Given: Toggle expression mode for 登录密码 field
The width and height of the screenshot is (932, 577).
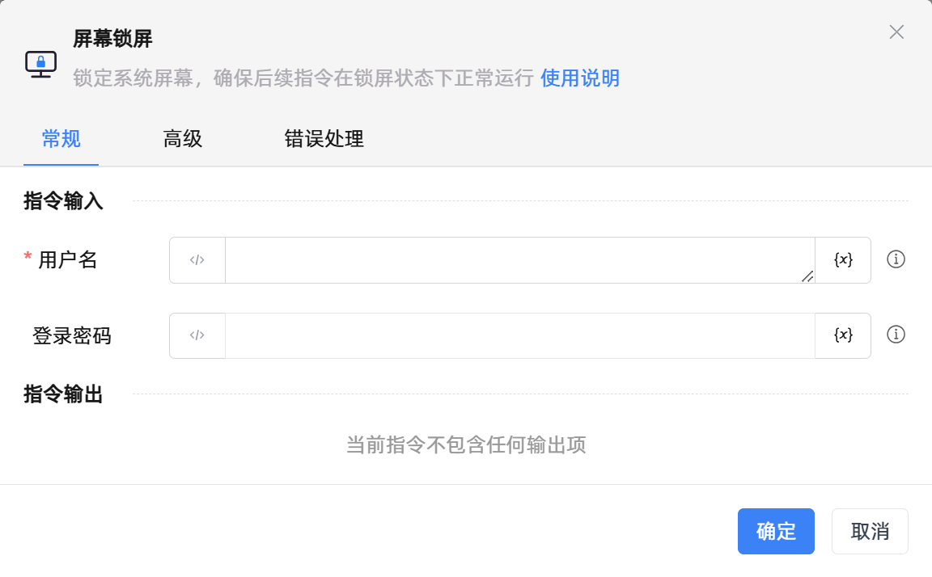Looking at the screenshot, I should pos(197,335).
